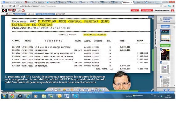The width and height of the screenshot is (176, 114).
Task: Click the print icon in viewer toolbar
Action: pyautogui.click(x=93, y=90)
